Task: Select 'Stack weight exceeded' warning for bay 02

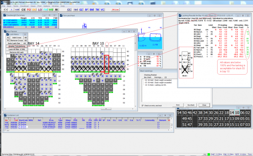Action: coord(158,80)
